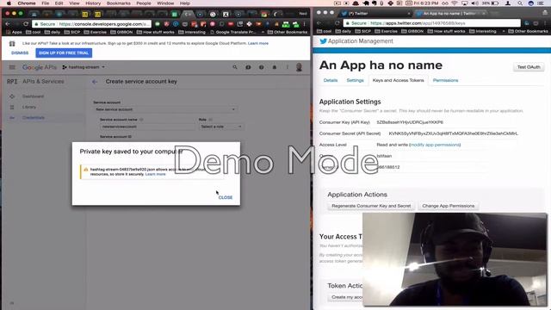Open the File menu

coord(46,3)
